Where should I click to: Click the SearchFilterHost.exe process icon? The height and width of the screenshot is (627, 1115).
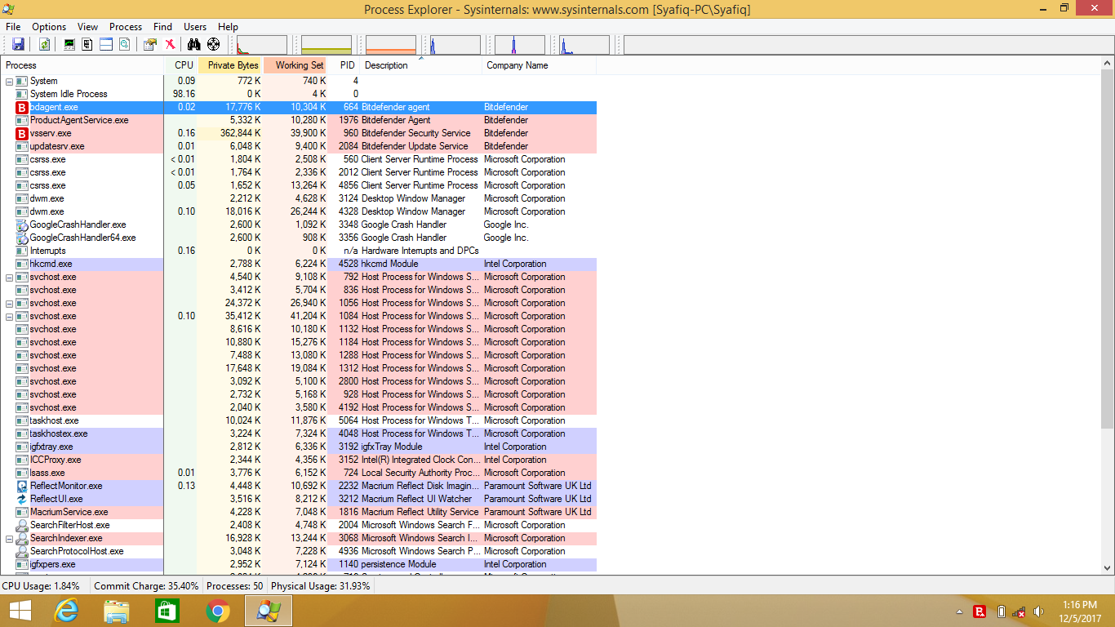pyautogui.click(x=22, y=525)
